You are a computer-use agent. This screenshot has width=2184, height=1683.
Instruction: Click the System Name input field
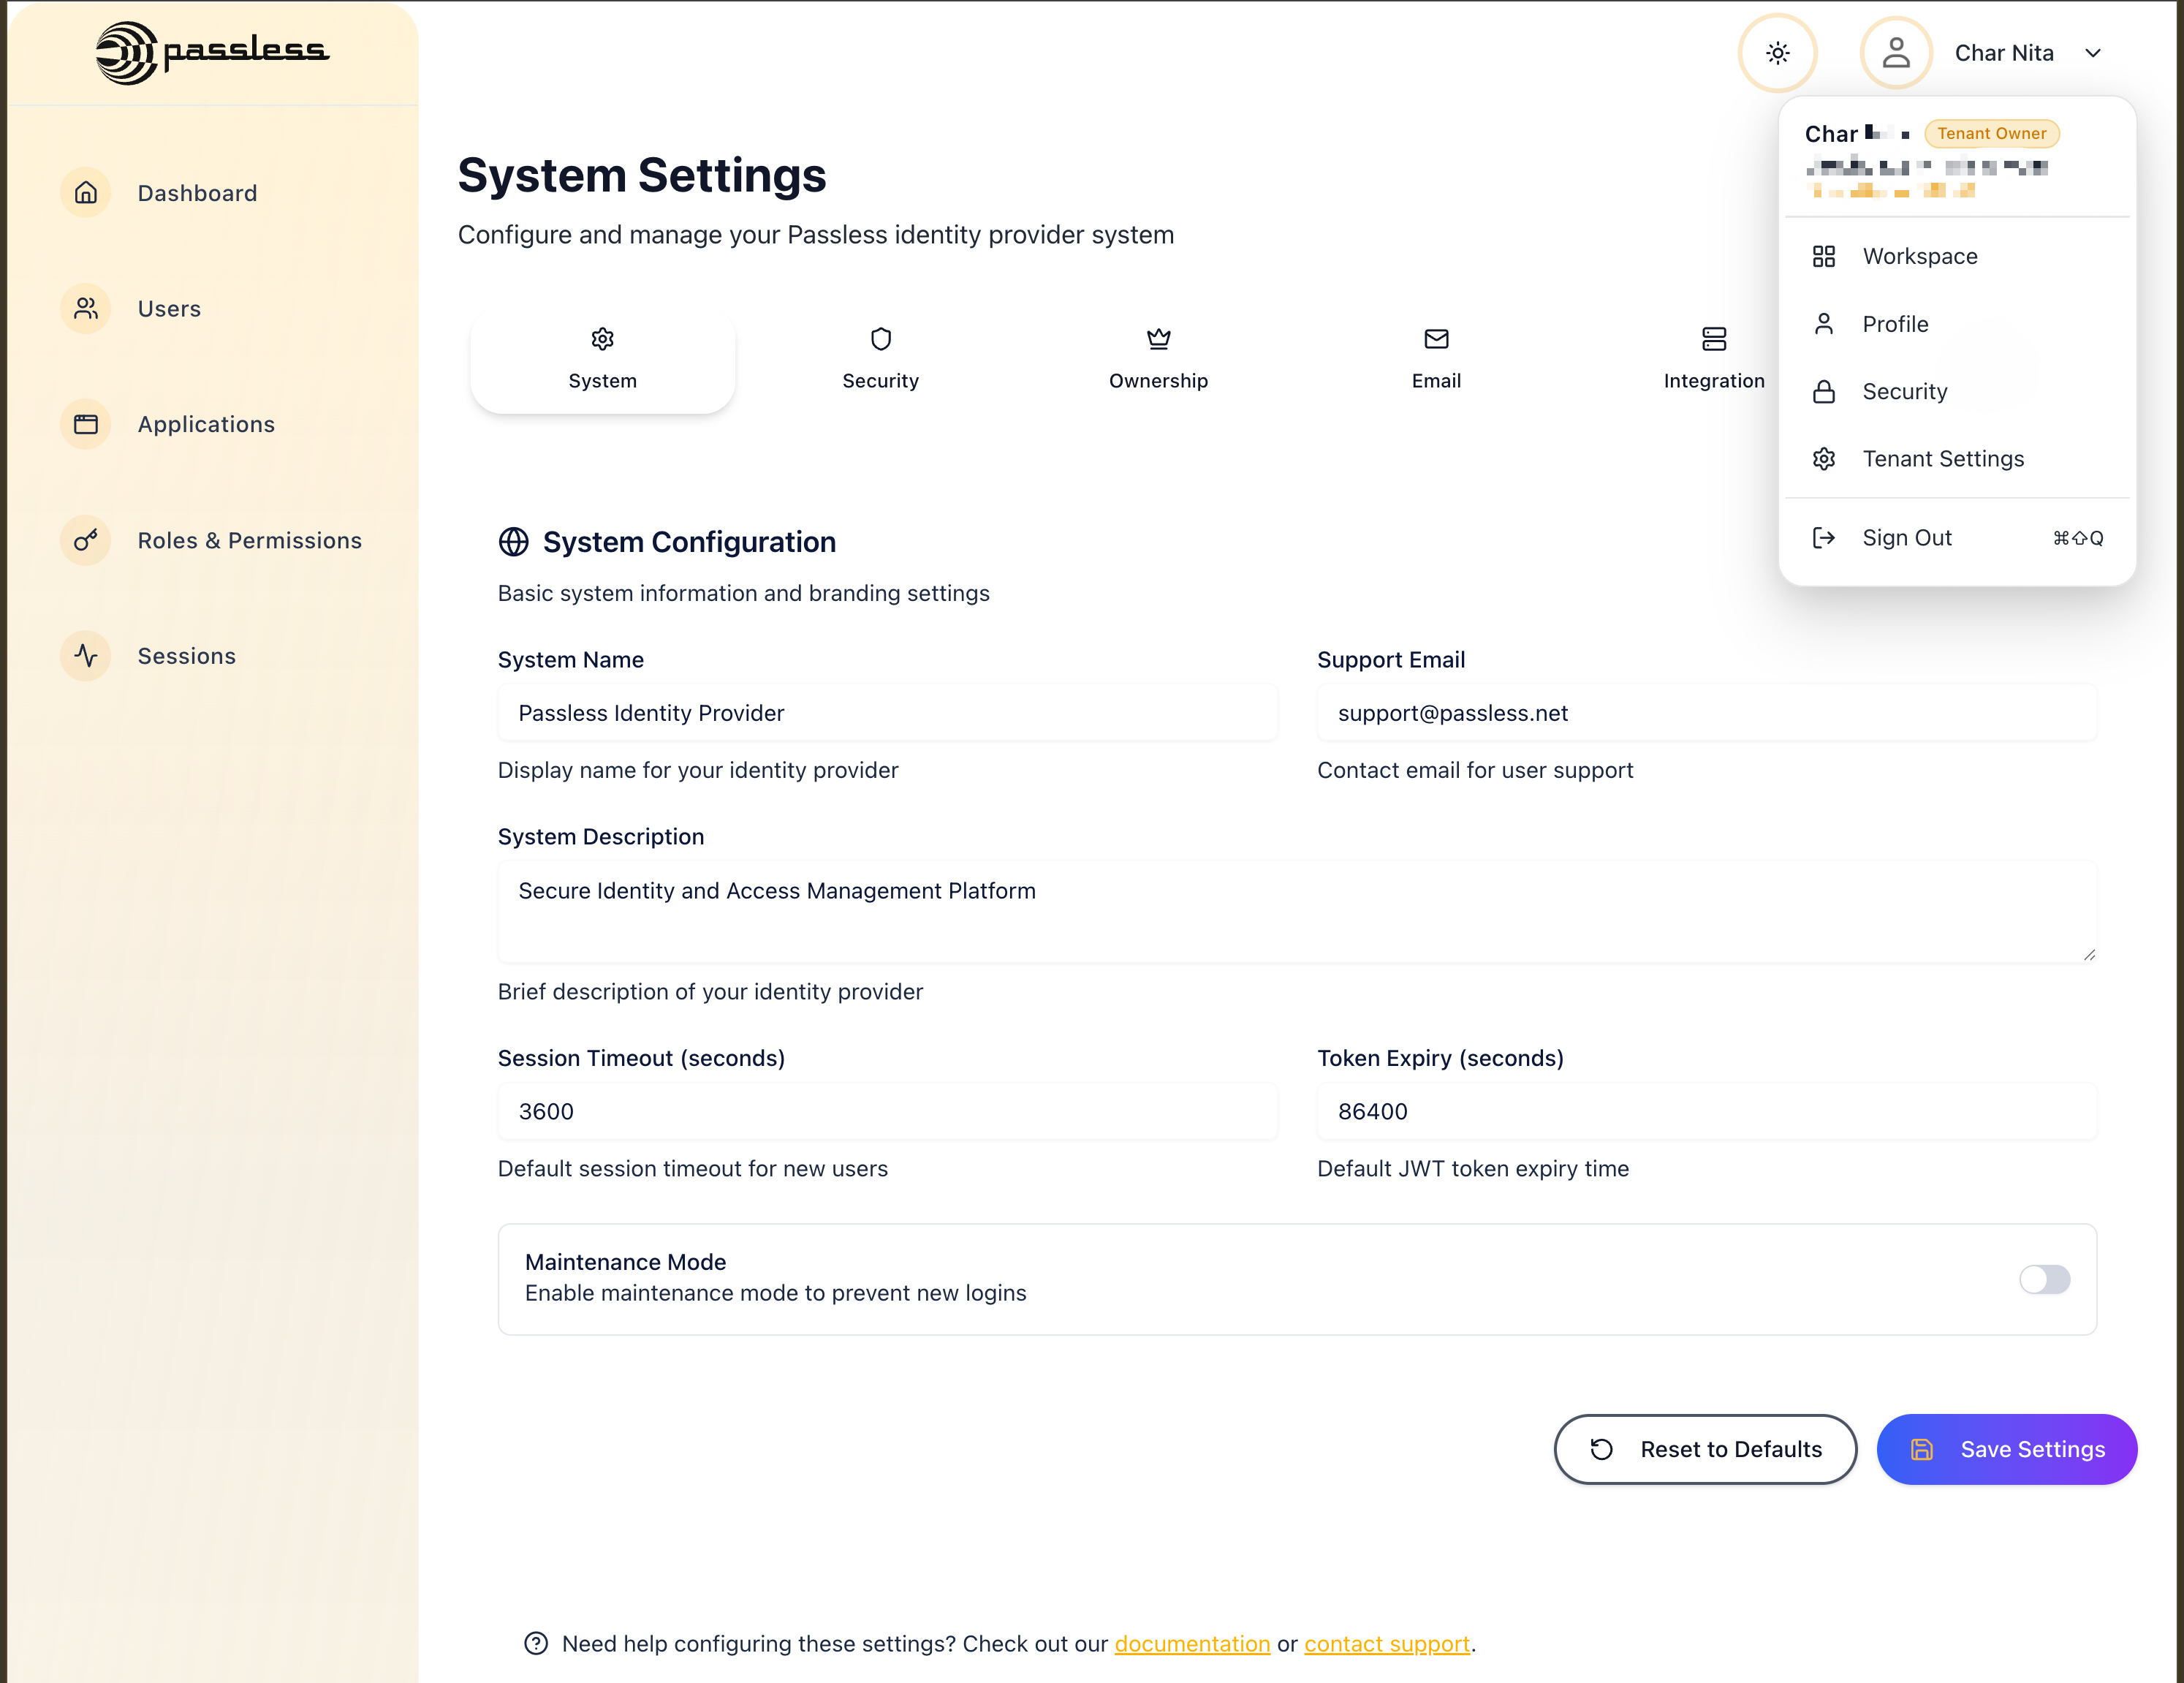[x=887, y=713]
